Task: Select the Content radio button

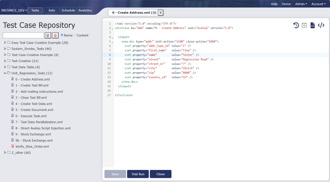Action: pyautogui.click(x=75, y=35)
